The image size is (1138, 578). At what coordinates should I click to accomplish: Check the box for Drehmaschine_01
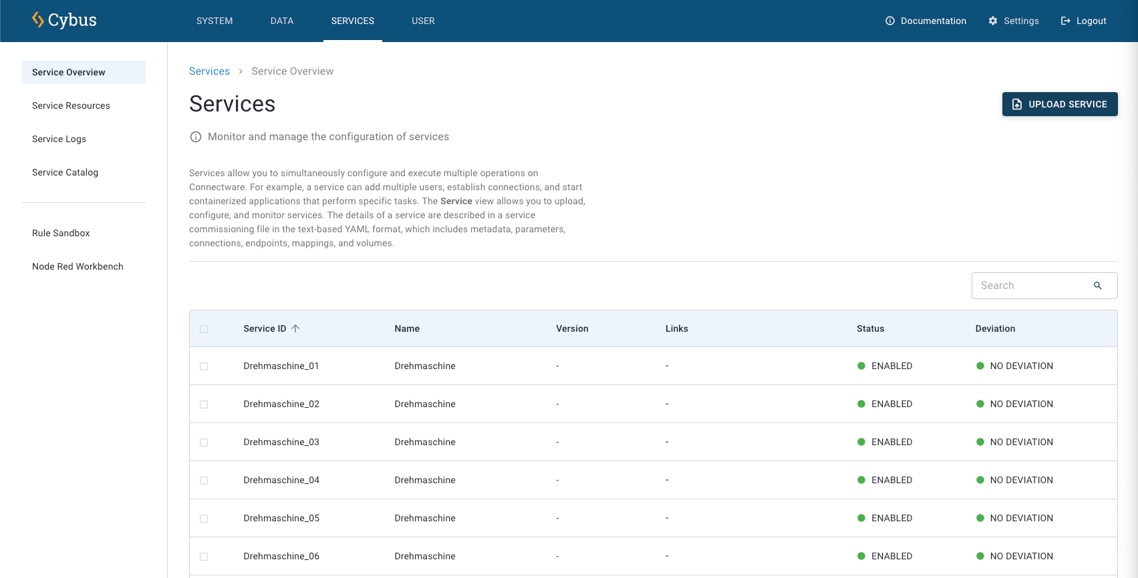click(204, 366)
